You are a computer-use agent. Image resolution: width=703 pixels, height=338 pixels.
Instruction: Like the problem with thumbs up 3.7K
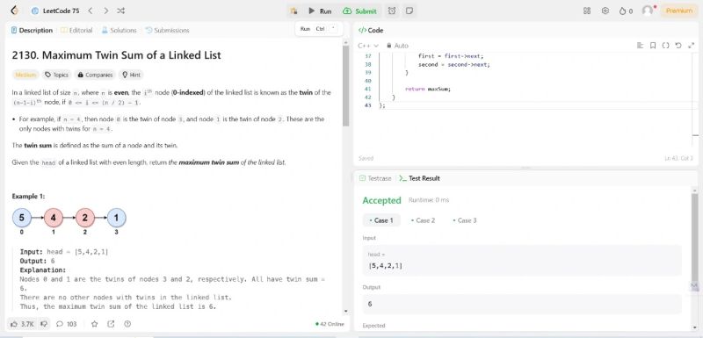tap(22, 324)
